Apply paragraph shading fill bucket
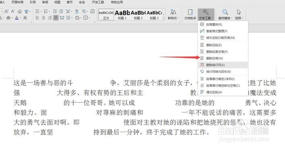This screenshot has height=149, width=285. coord(77,18)
